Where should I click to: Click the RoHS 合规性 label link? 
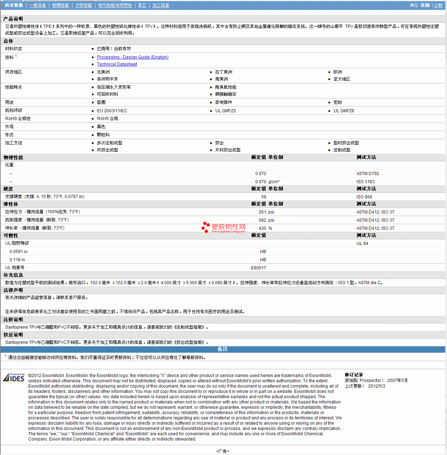pos(18,119)
